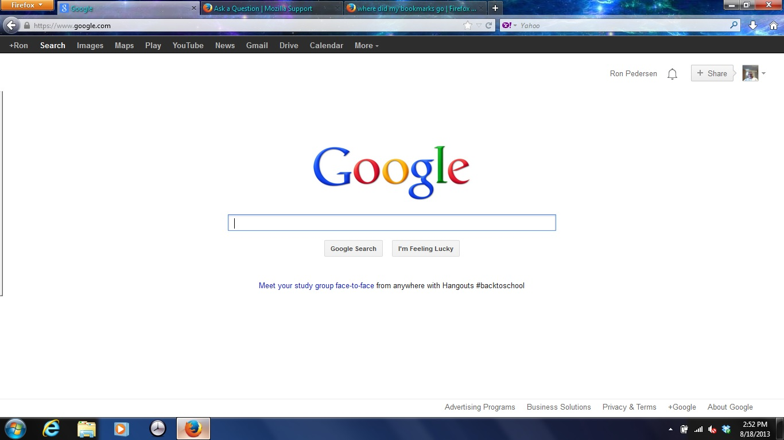784x440 pixels.
Task: Open Windows Explorer folder in taskbar
Action: (87, 429)
